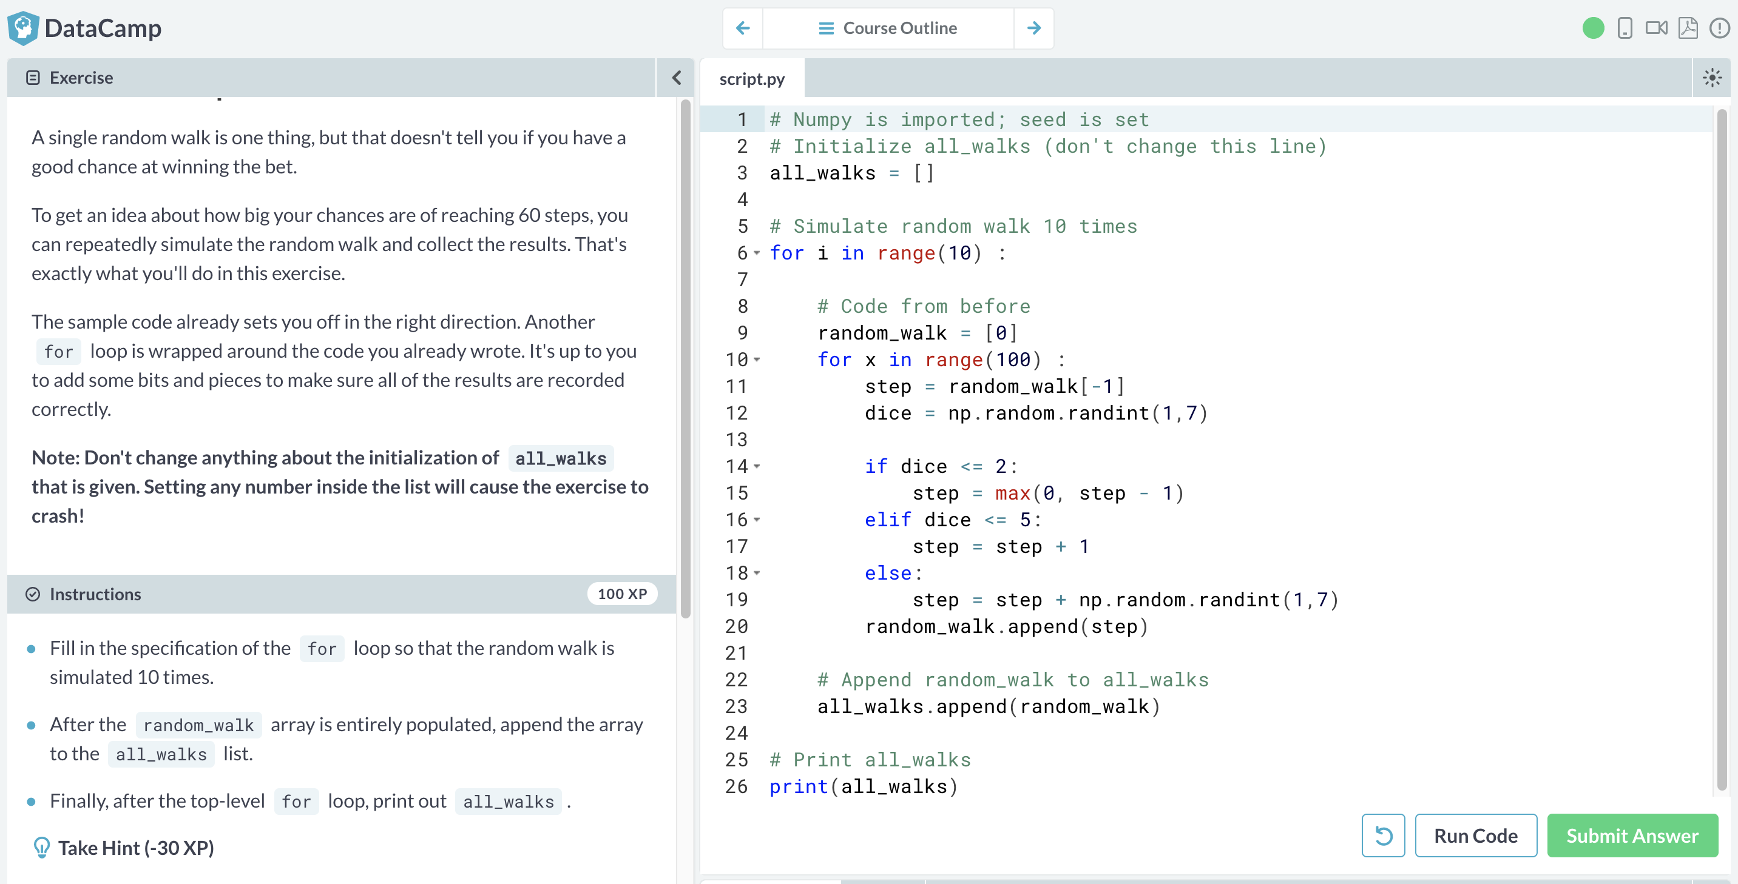
Task: Open the mobile app phone icon
Action: coord(1625,28)
